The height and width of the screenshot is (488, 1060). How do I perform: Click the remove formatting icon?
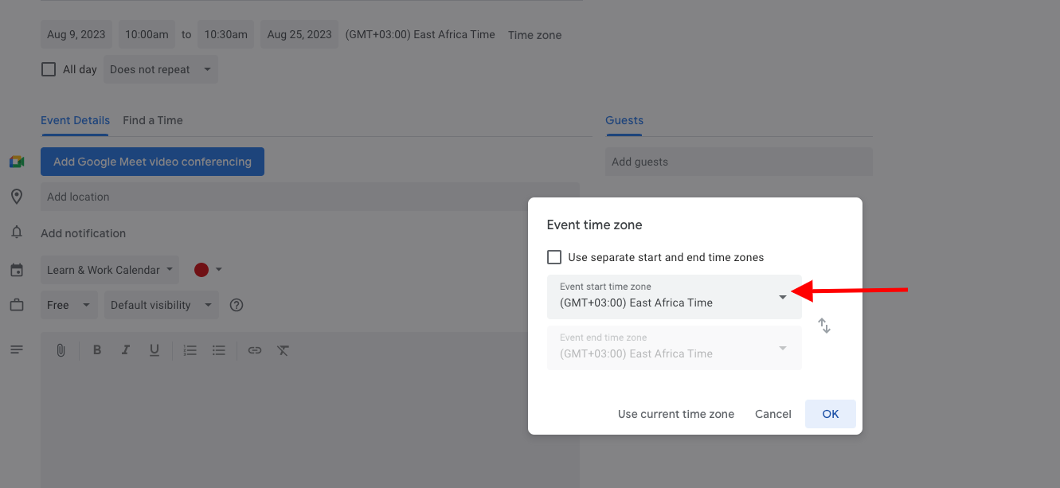point(283,350)
